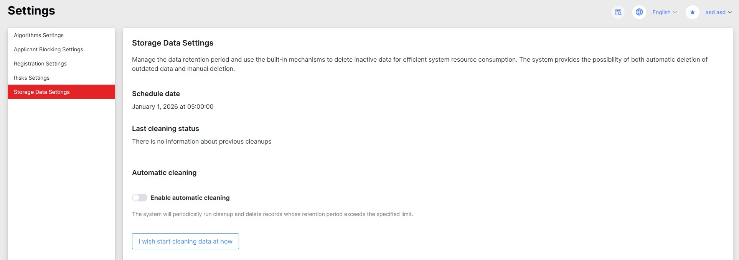
Task: Click the cleanup retention helper text
Action: 272,214
